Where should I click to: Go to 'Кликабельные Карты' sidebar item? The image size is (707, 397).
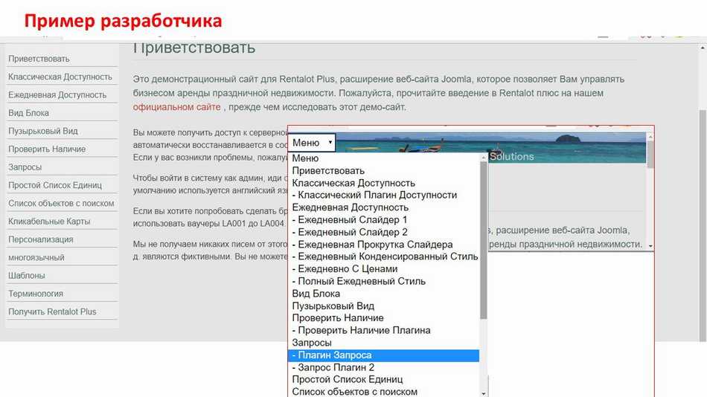coord(49,222)
